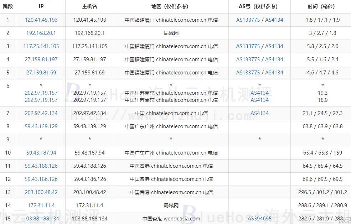Select hostname cell 59.43.187.94
This screenshot has height=224, width=351.
click(x=89, y=153)
